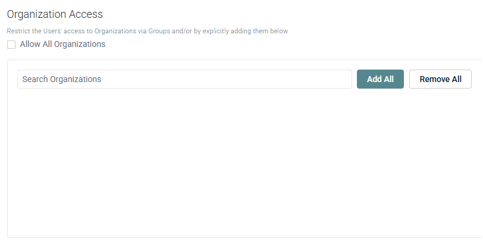
Task: Click the 'Allow All Organizations' label text
Action: pyautogui.click(x=62, y=44)
